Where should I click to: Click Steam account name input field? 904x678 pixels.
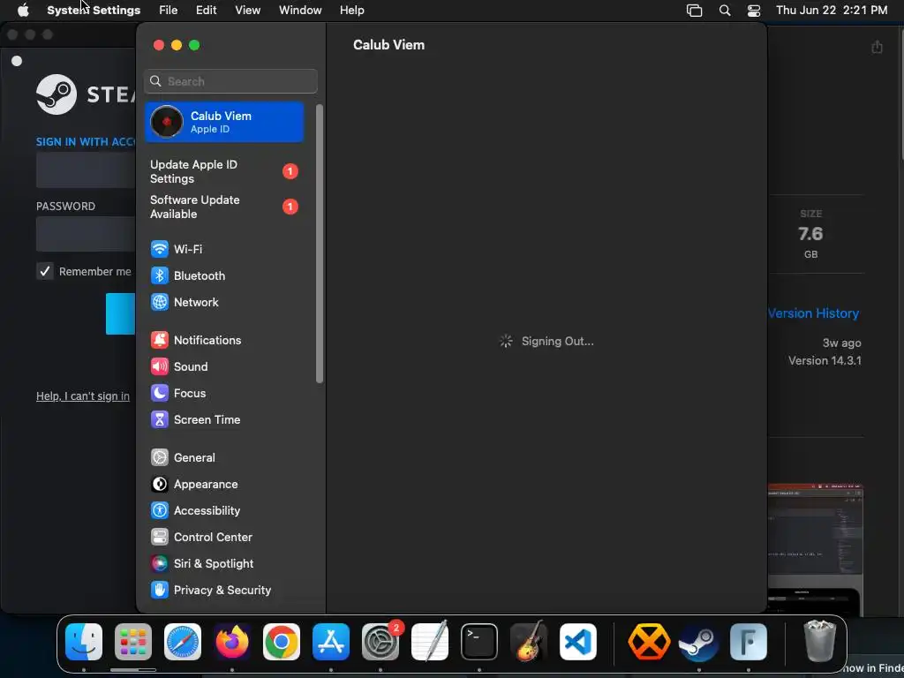[x=86, y=170]
